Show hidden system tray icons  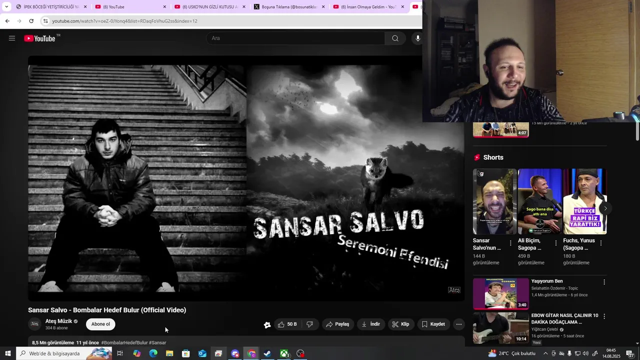545,353
